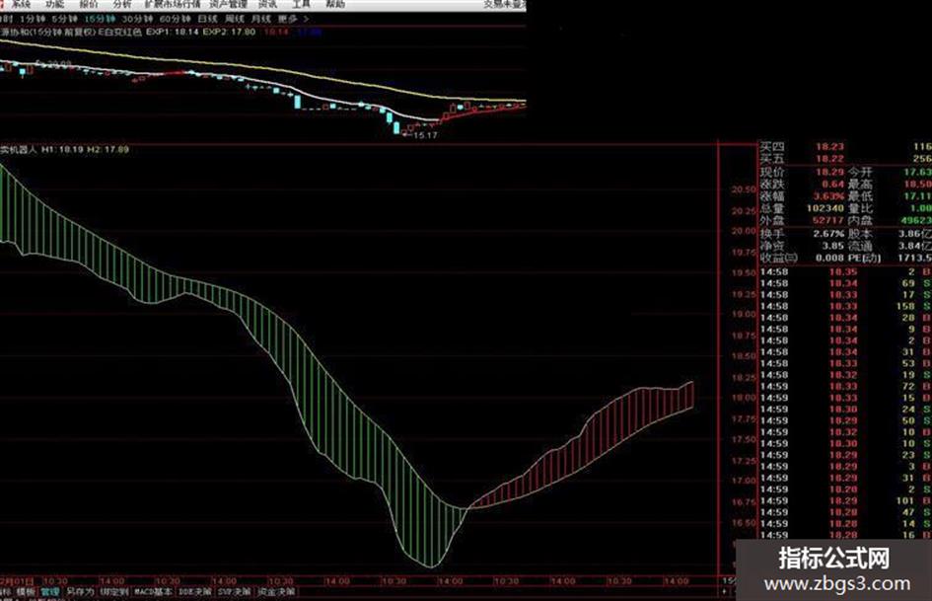
Task: Expand the 更多 > periods list
Action: (x=293, y=19)
